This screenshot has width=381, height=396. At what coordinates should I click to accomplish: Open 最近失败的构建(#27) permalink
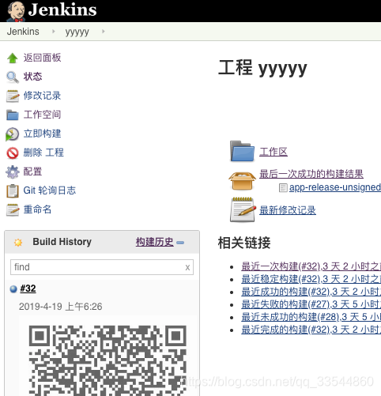tap(311, 304)
